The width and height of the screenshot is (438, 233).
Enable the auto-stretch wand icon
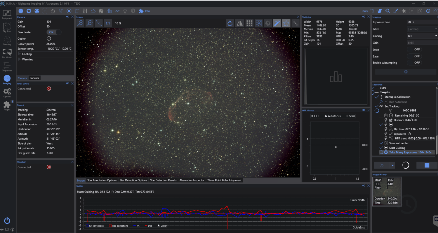point(277,23)
